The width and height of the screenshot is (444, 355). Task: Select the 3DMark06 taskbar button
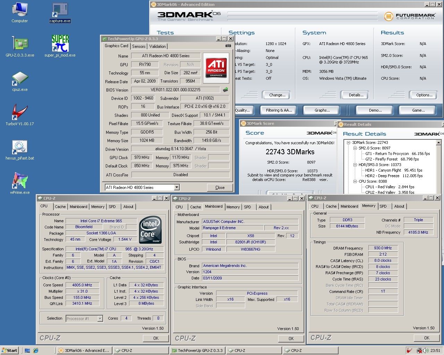(x=84, y=350)
